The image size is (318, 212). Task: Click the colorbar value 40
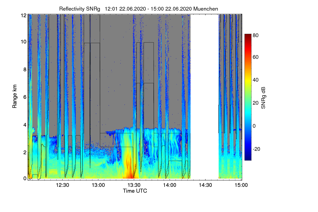(255, 80)
